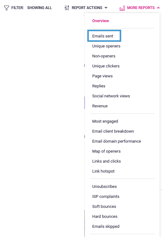Expand the Report Actions dropdown arrow

point(106,8)
